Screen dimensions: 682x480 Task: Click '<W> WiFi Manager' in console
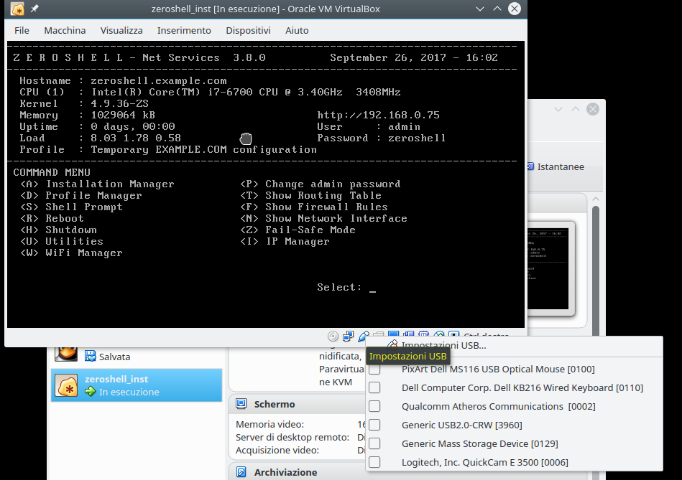pyautogui.click(x=71, y=253)
